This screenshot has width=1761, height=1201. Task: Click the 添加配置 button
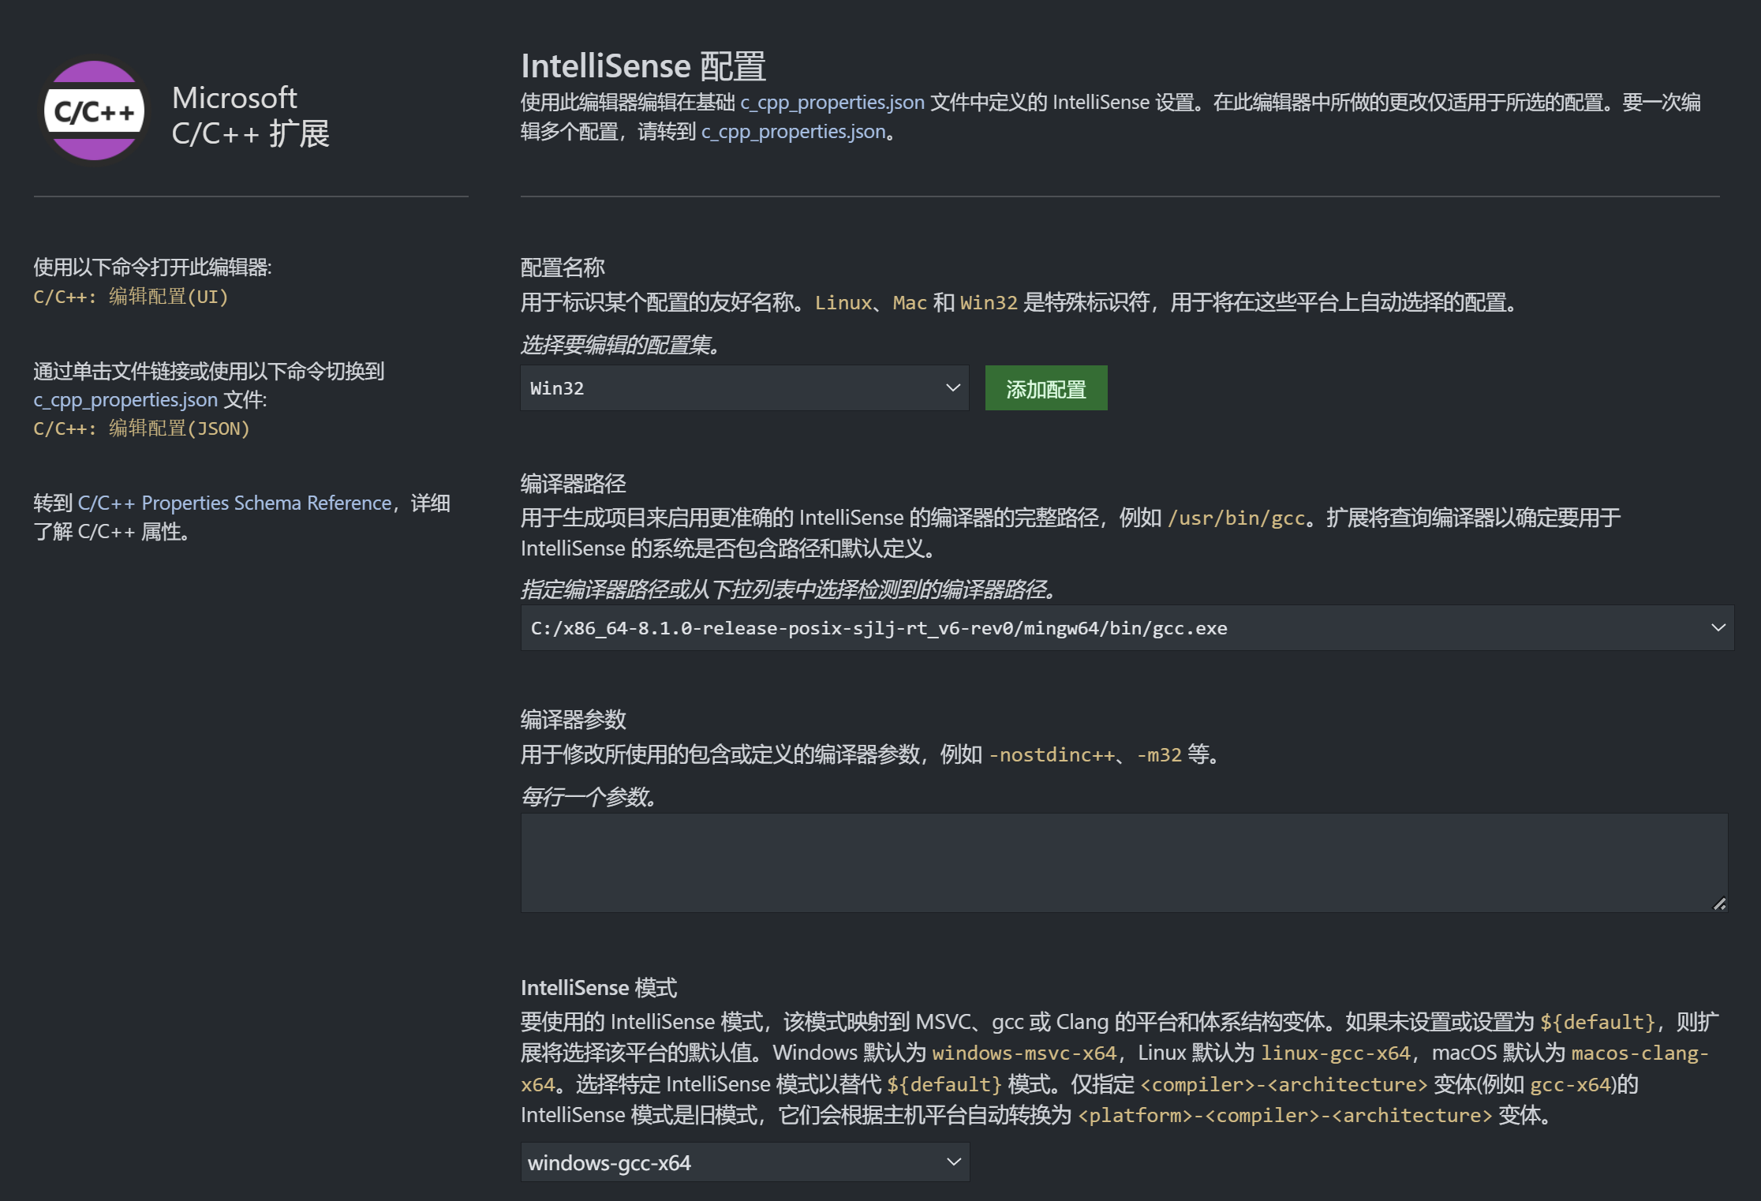click(1045, 387)
